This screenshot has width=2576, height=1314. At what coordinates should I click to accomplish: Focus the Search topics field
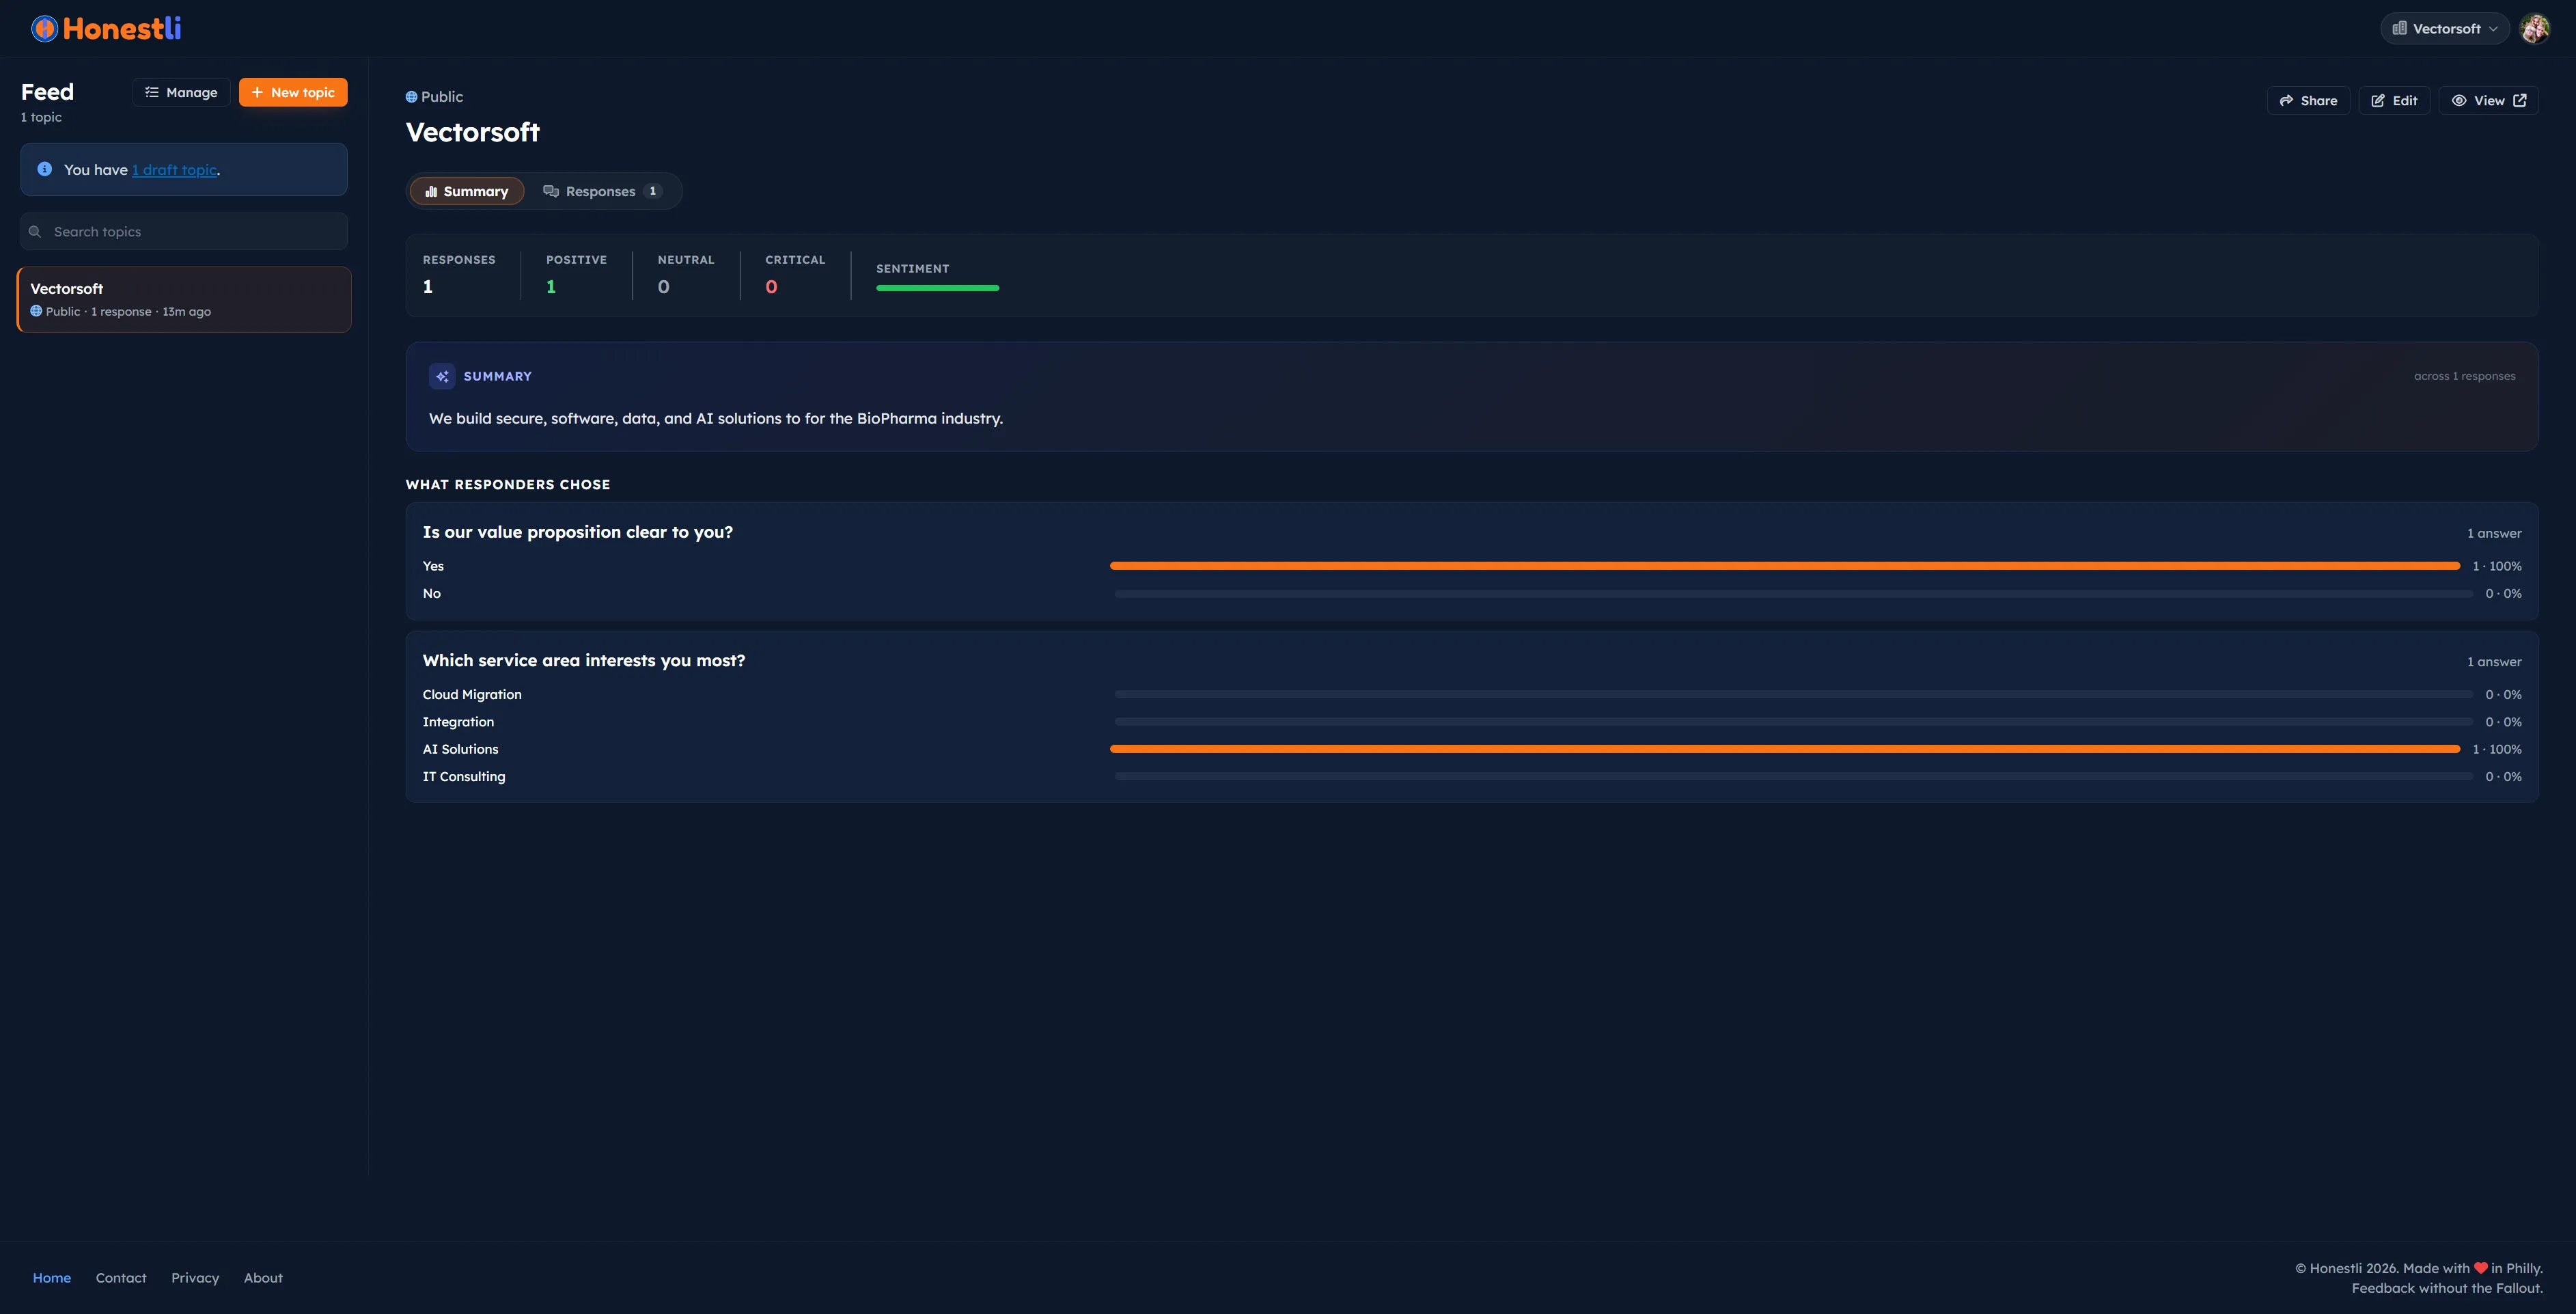(x=184, y=231)
